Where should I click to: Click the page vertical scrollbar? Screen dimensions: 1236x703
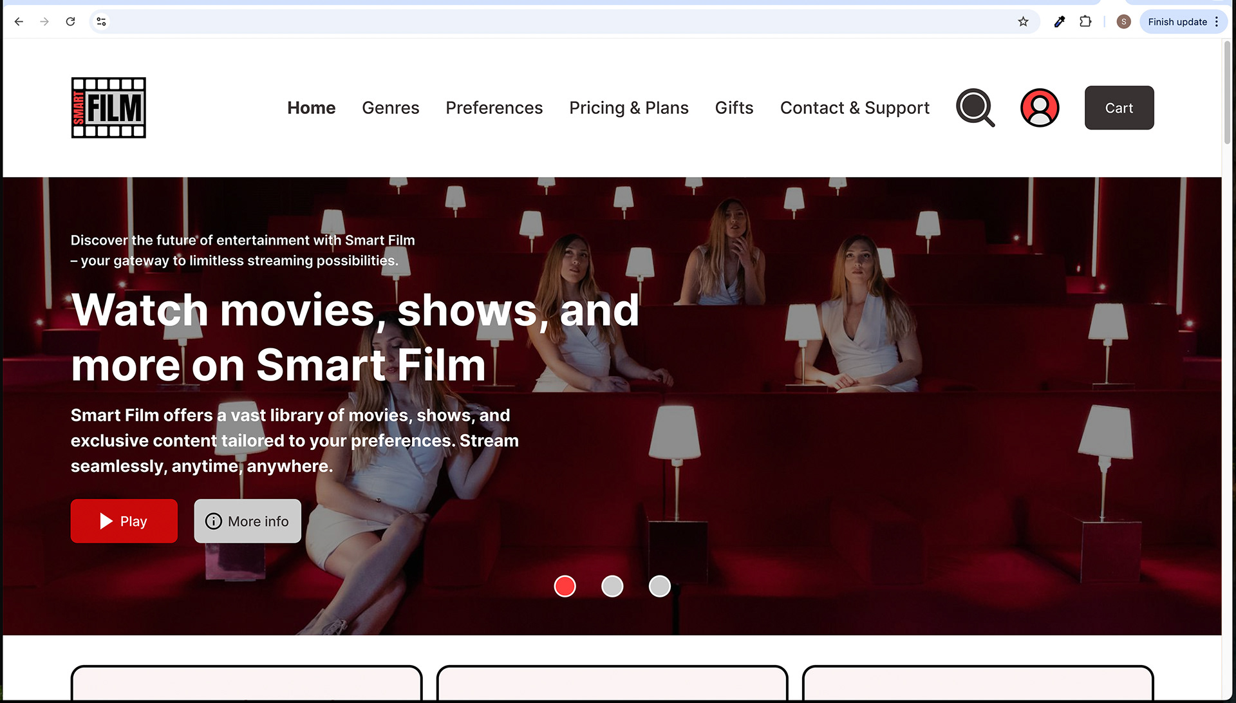tap(1228, 93)
